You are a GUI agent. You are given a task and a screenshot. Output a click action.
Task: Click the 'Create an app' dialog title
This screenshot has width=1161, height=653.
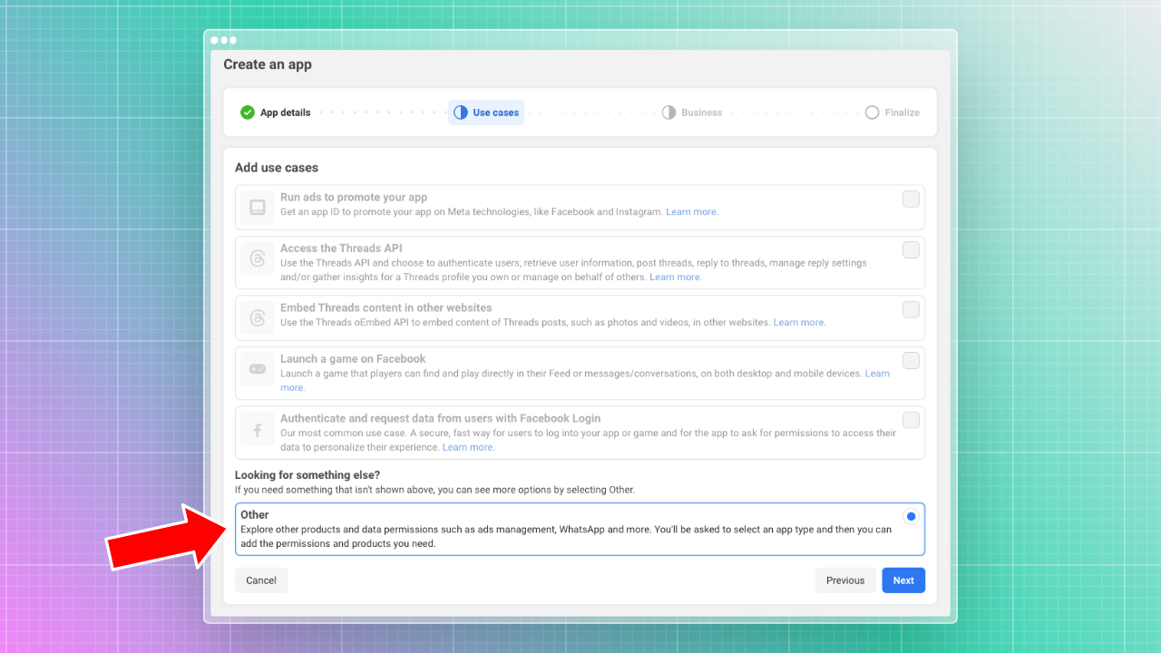tap(268, 64)
